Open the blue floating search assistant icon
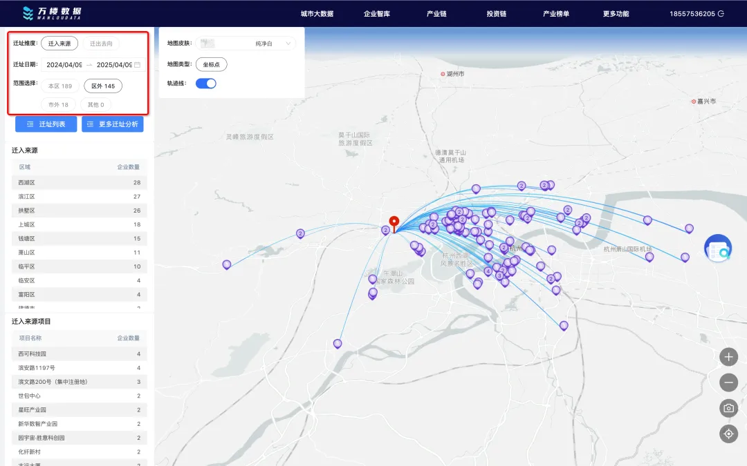This screenshot has width=747, height=466. [718, 249]
